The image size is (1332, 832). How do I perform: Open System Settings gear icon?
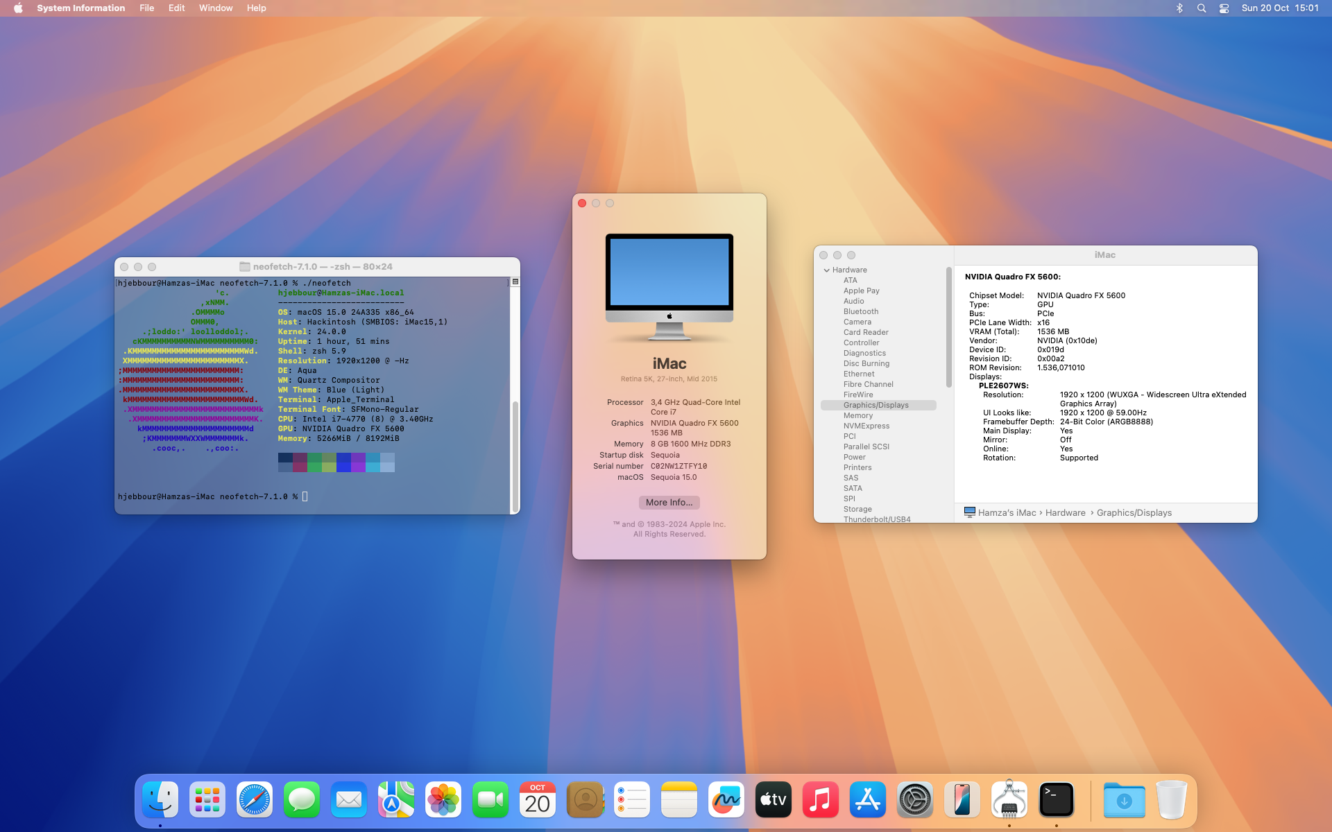point(914,799)
